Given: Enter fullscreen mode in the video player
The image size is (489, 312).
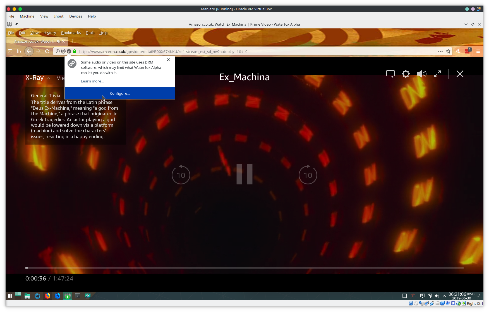Looking at the screenshot, I should coord(437,74).
